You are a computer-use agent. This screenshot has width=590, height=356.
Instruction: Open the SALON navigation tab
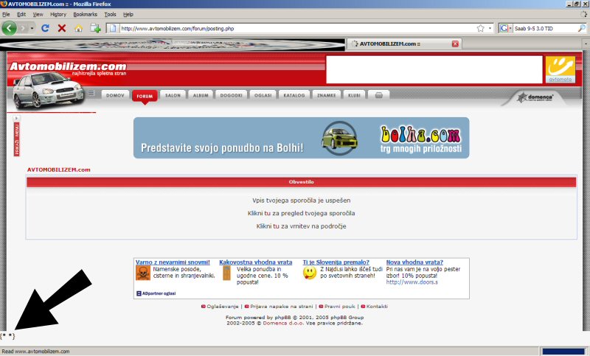173,96
